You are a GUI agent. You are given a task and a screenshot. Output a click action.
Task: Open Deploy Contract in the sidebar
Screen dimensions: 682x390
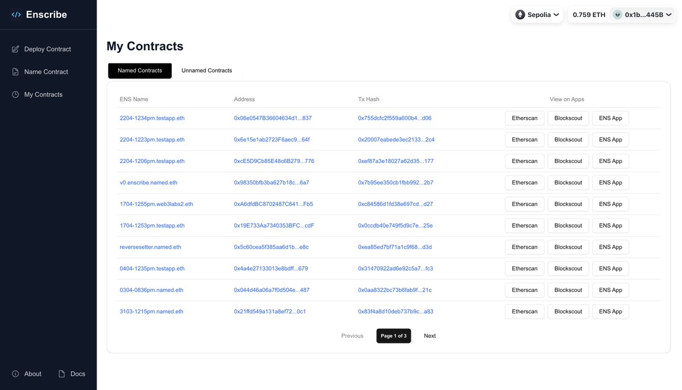pos(48,49)
